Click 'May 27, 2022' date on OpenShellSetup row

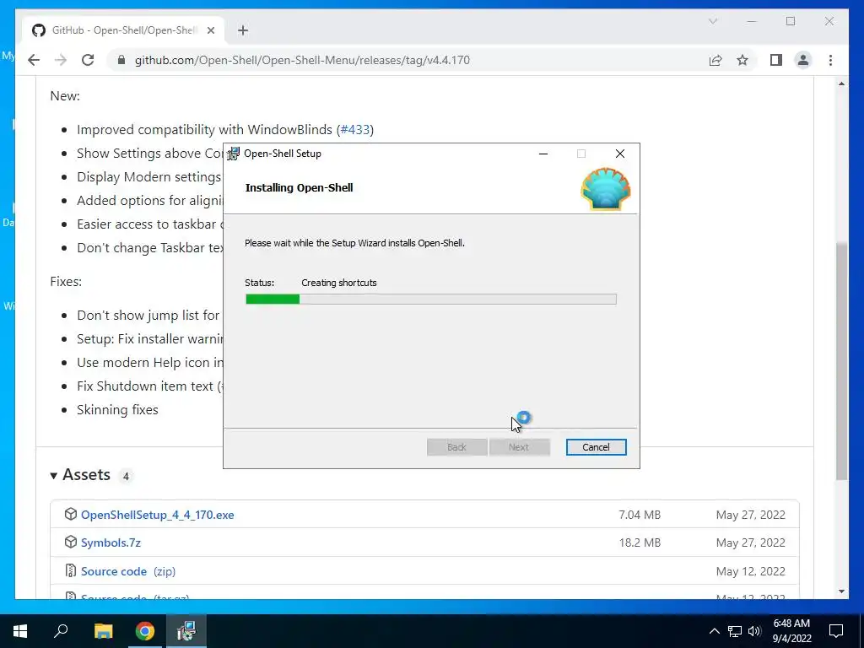coord(750,515)
